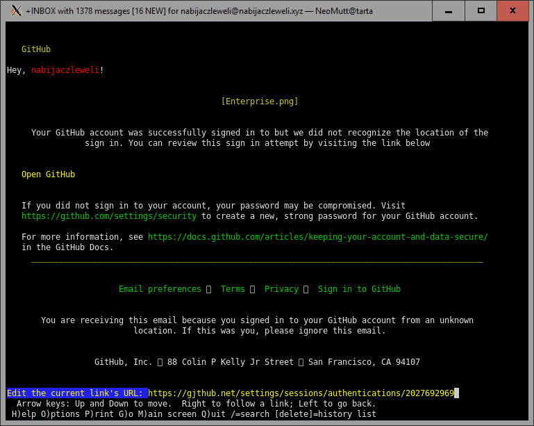This screenshot has width=534, height=426.
Task: Click the nabijaczleweli username link
Action: pos(65,70)
